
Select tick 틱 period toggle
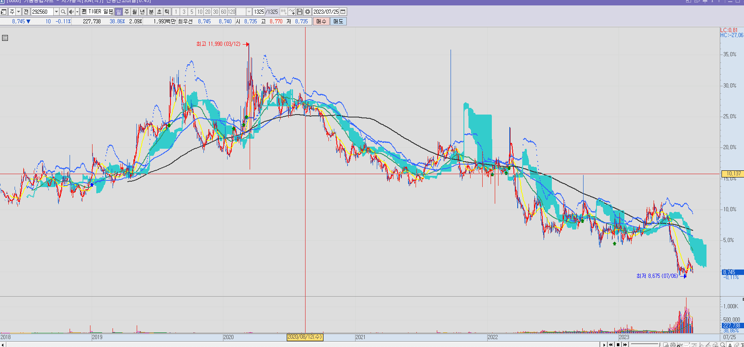[x=167, y=12]
